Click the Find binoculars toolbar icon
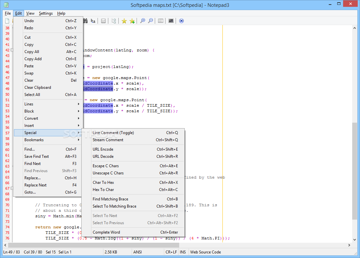The width and height of the screenshot is (360, 258). 86,21
